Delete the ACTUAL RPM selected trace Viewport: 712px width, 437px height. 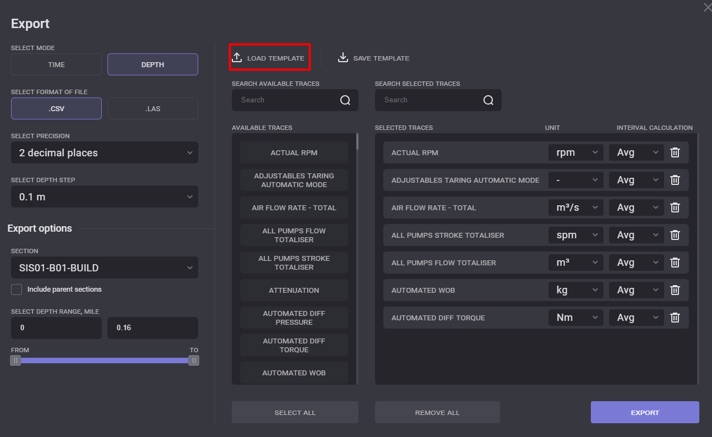pyautogui.click(x=675, y=152)
